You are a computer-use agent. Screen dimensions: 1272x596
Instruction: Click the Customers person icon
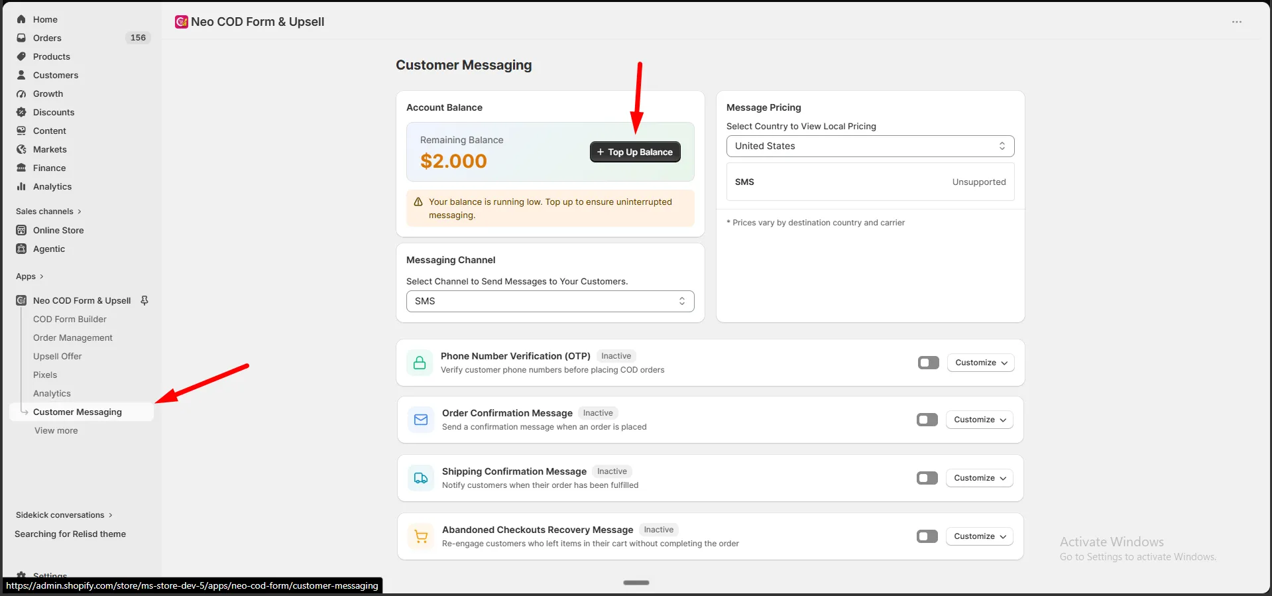click(x=21, y=75)
